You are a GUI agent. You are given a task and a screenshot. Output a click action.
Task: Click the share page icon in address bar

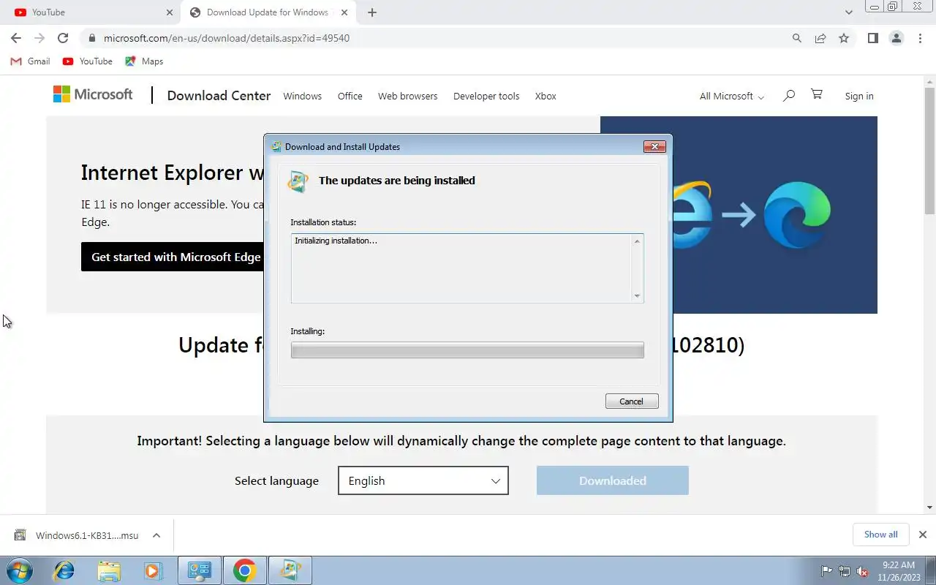(x=820, y=38)
